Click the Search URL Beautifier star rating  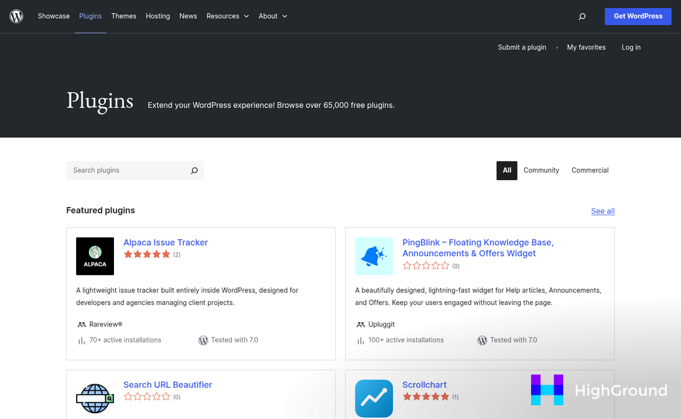click(x=147, y=397)
